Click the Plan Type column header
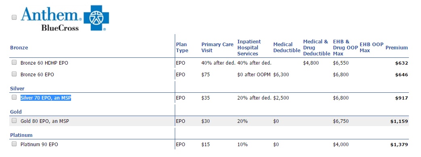The image size is (421, 157). (182, 47)
